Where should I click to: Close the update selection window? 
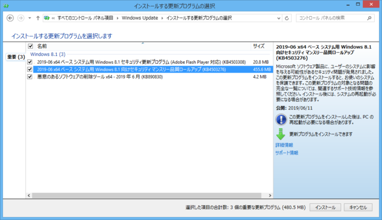coord(371,4)
